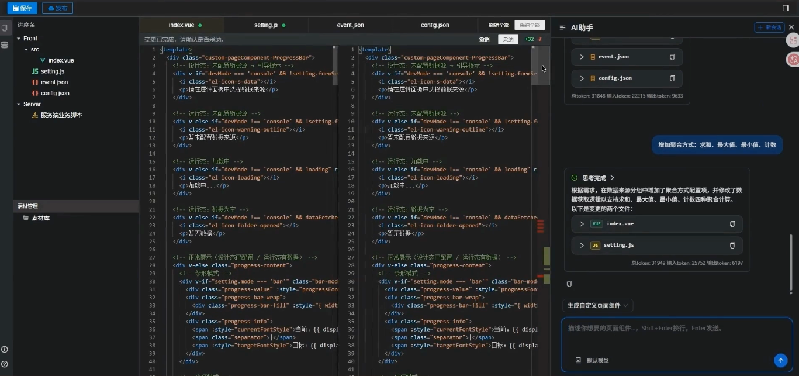Expand the 思考完成 thinking details
Image resolution: width=799 pixels, height=376 pixels.
pyautogui.click(x=612, y=178)
